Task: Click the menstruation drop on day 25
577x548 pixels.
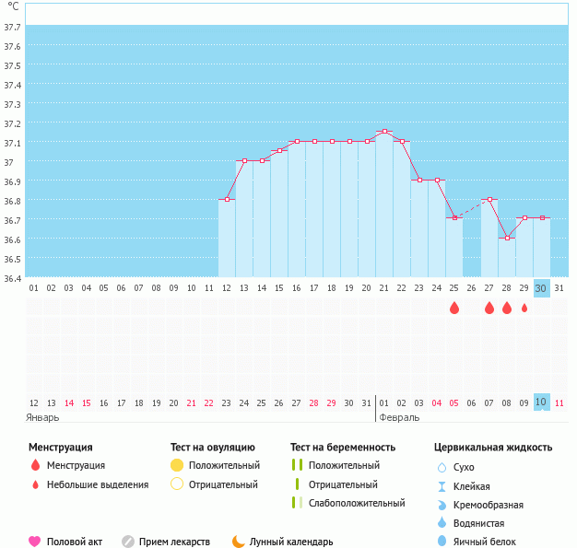Action: pos(454,309)
